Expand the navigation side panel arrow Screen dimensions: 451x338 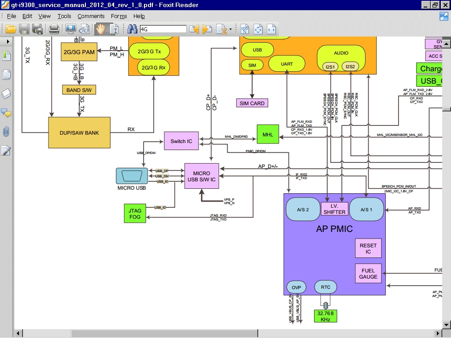(8, 42)
